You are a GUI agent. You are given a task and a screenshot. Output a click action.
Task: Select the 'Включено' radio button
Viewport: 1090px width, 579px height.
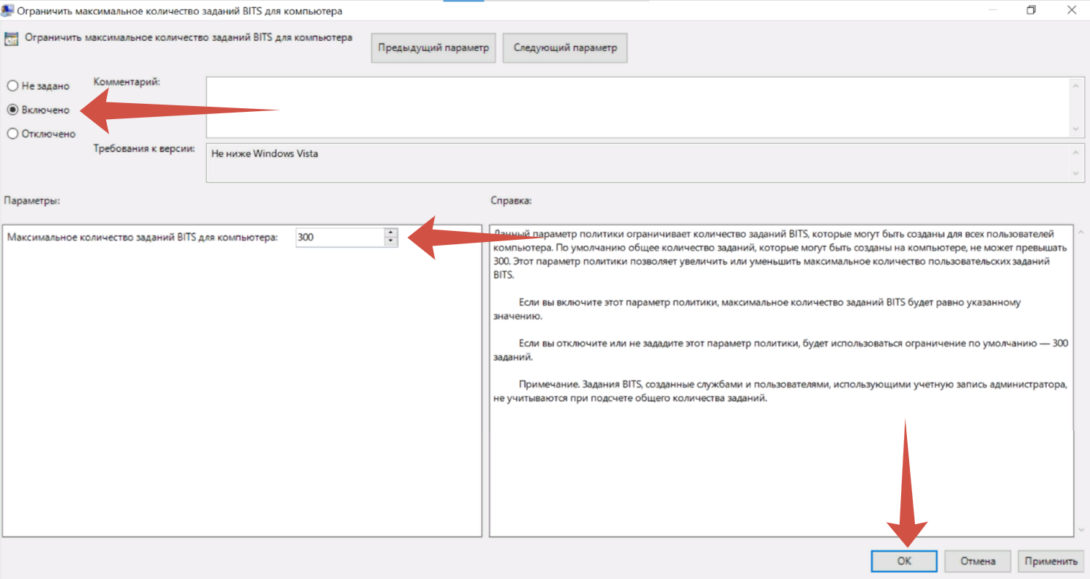click(12, 110)
